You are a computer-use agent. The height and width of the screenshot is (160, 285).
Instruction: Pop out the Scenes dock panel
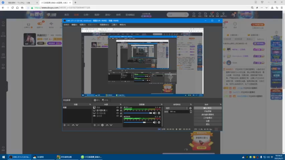click(x=90, y=105)
